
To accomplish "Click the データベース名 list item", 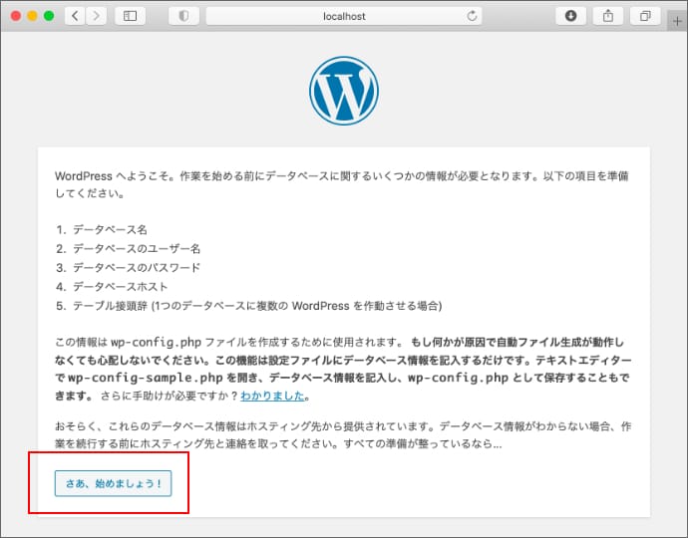I will tap(110, 229).
